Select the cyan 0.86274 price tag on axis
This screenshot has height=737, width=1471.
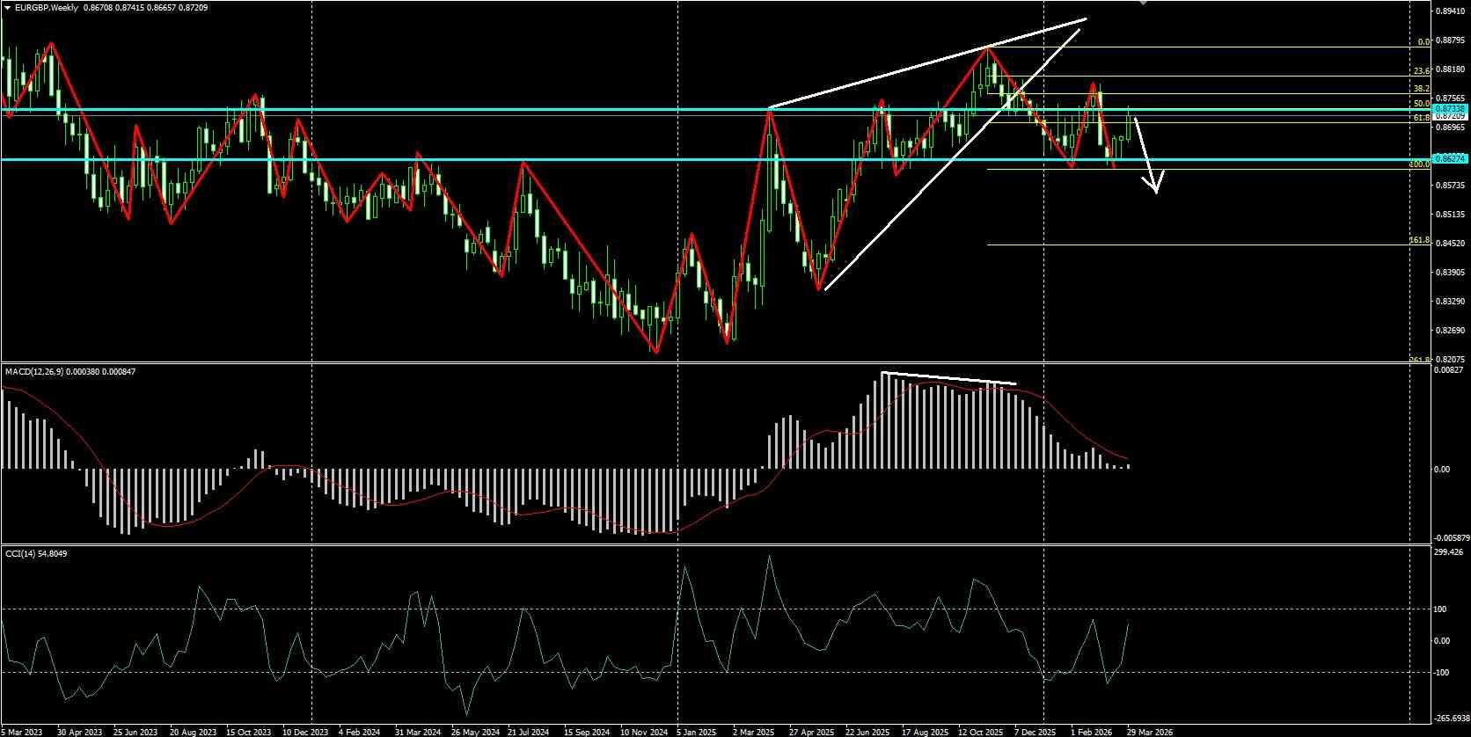click(1449, 158)
